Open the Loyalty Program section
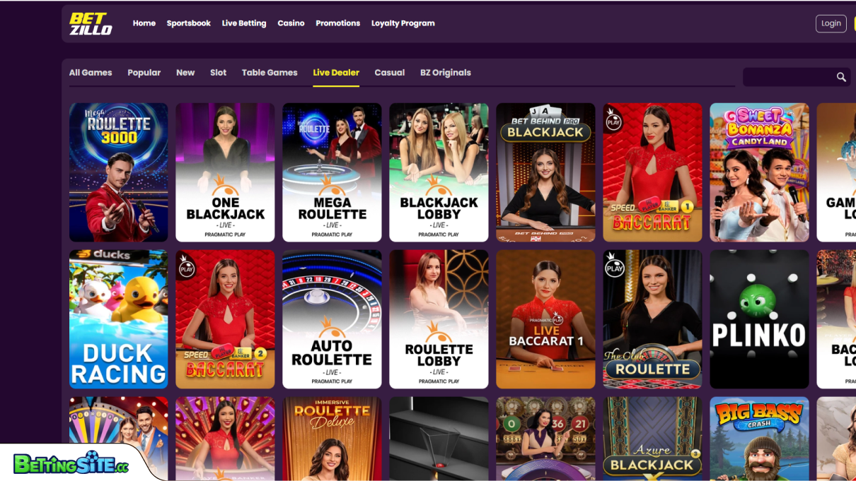This screenshot has width=856, height=481. tap(403, 23)
